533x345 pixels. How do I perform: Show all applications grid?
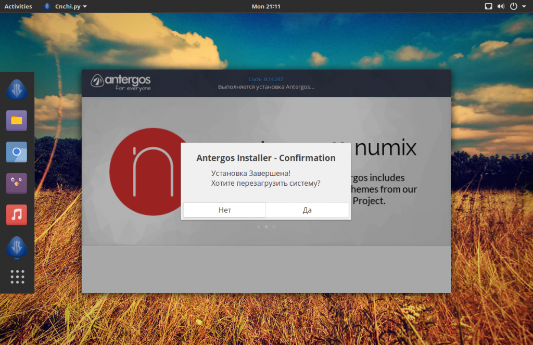pos(17,277)
